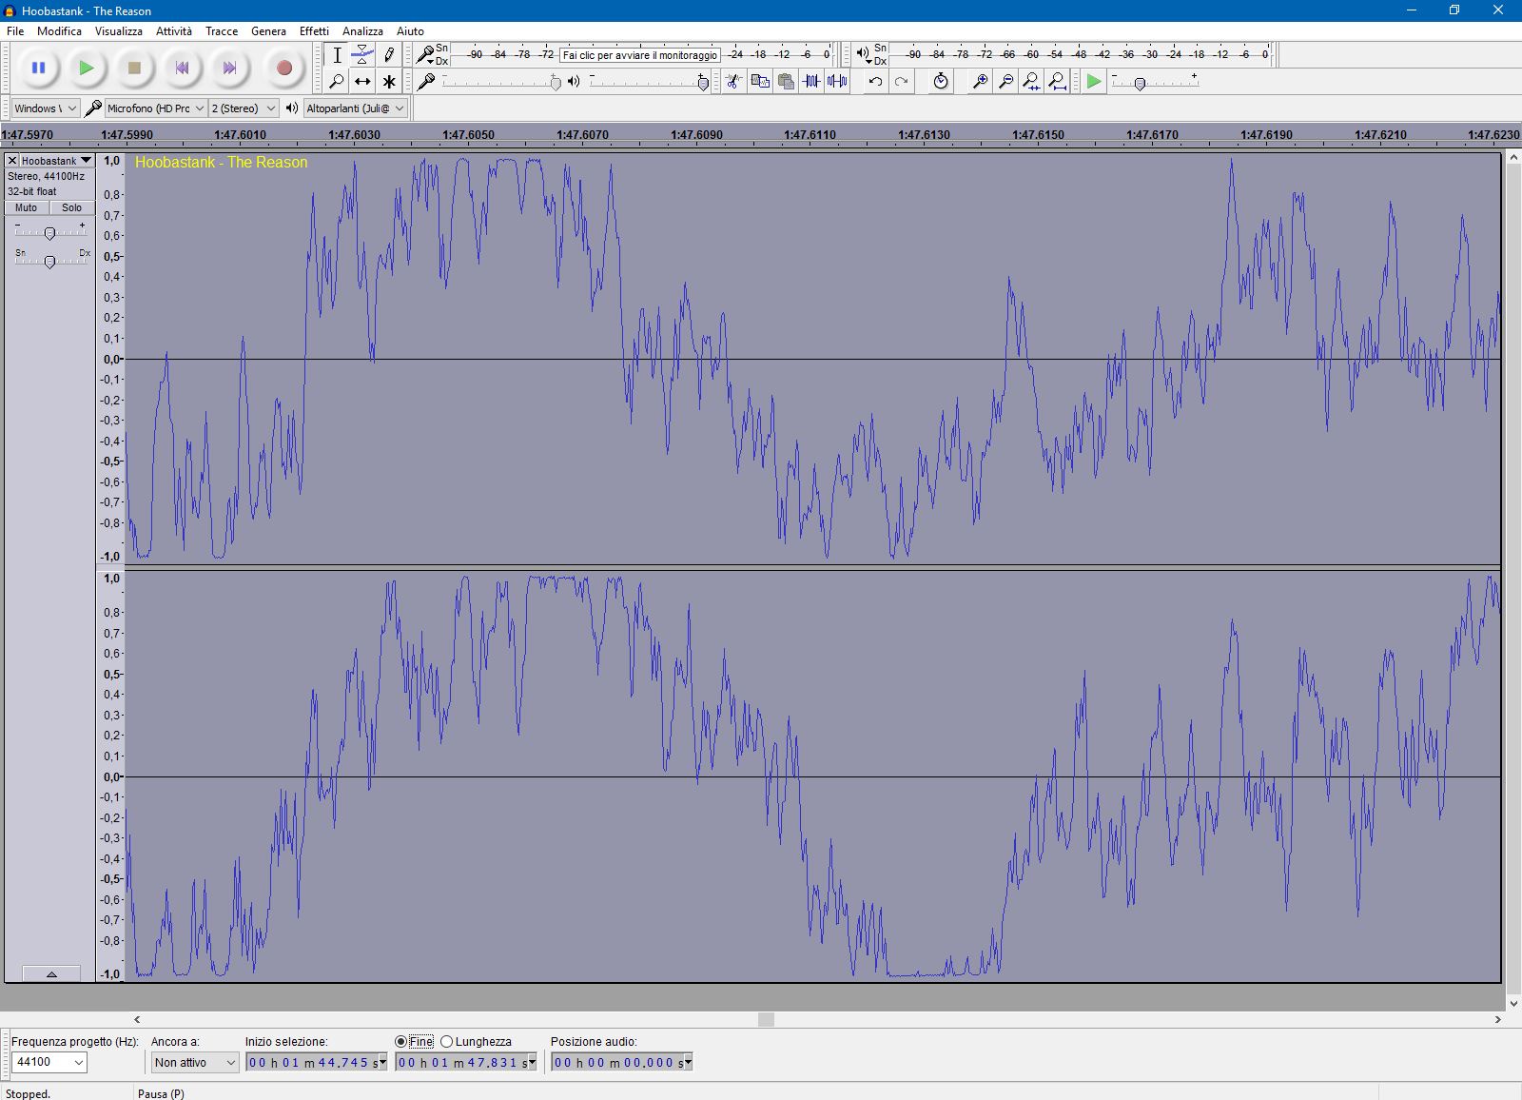Viewport: 1522px width, 1100px height.
Task: Select the Multi-tool asterisk
Action: (x=388, y=82)
